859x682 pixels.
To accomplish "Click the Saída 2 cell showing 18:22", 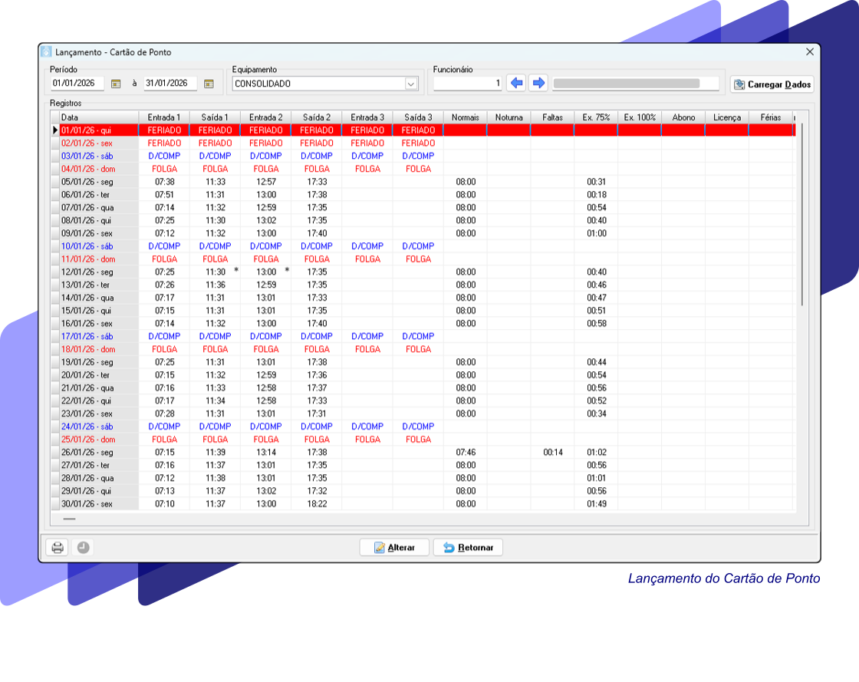I will click(x=317, y=504).
